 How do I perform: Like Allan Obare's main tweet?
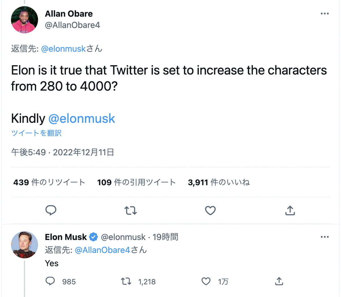coord(210,210)
